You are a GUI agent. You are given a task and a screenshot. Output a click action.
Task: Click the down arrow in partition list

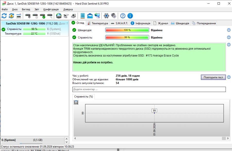(x=67, y=142)
